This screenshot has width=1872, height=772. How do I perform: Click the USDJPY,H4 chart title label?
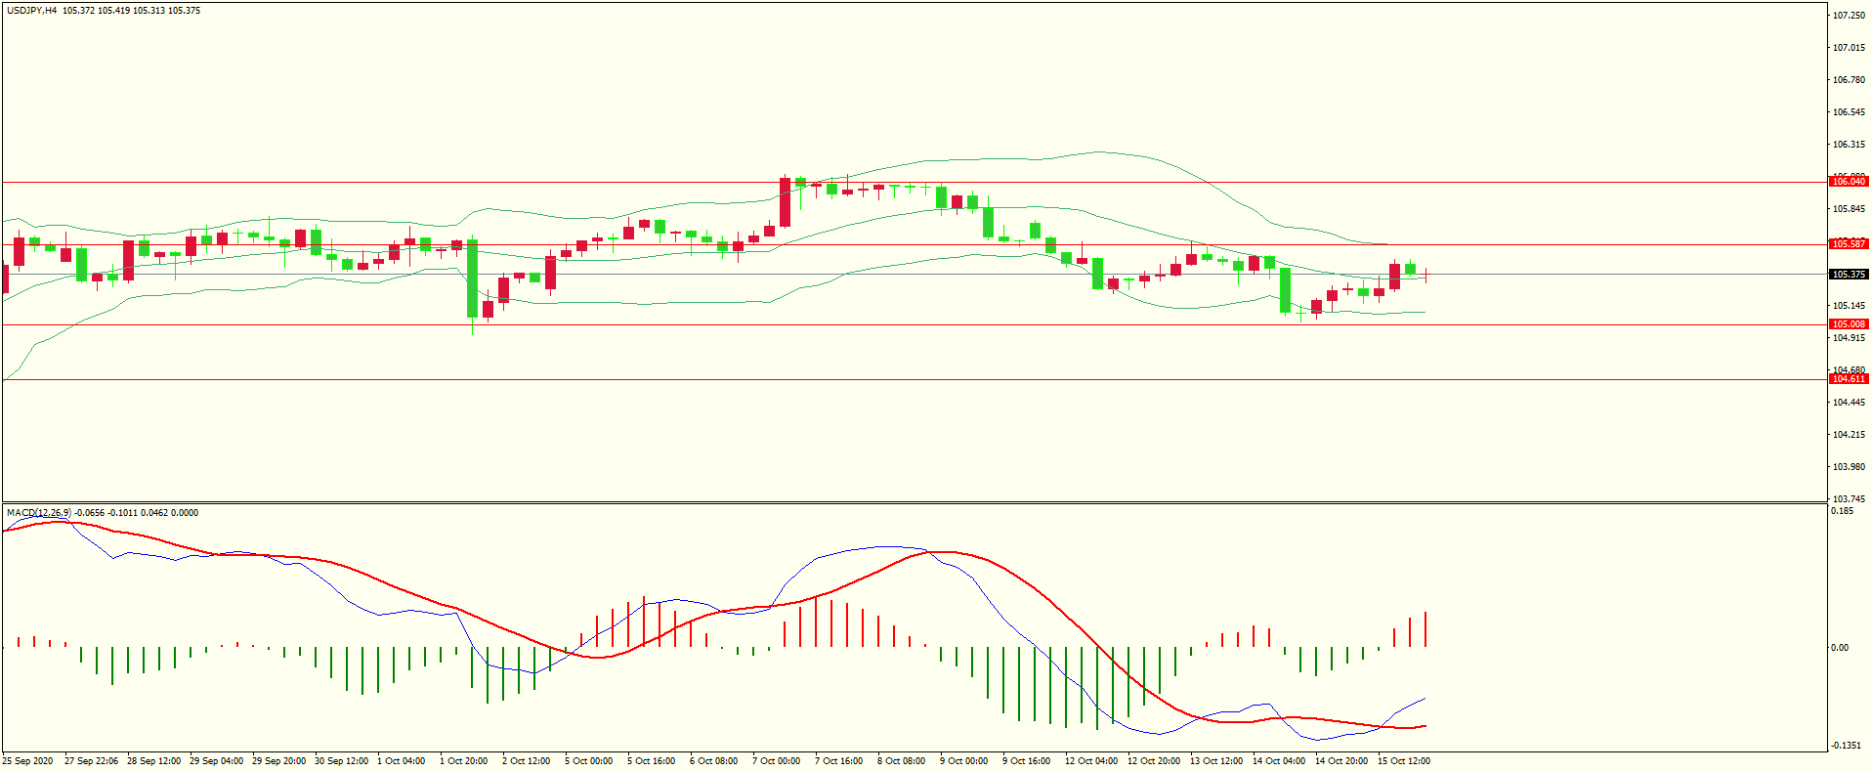pos(32,11)
